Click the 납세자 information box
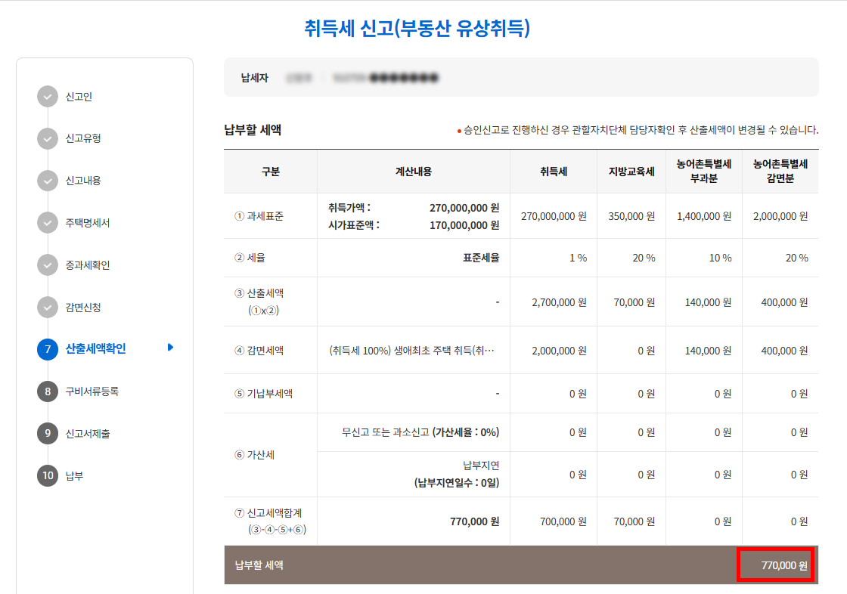Viewport: 847px width, 594px height. click(520, 77)
